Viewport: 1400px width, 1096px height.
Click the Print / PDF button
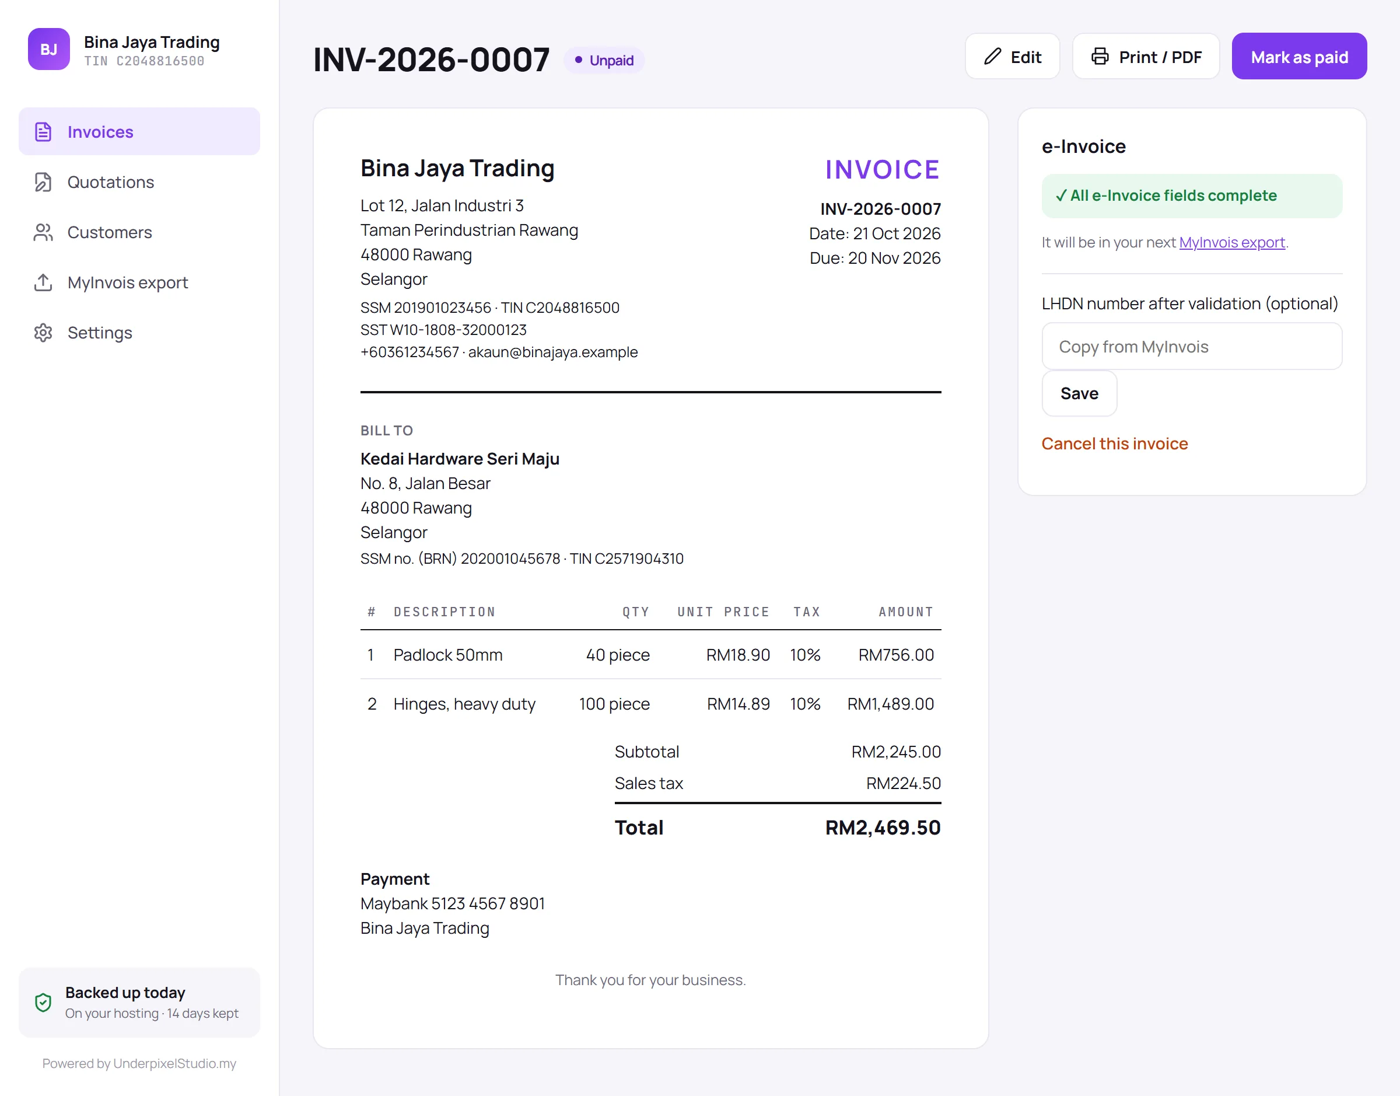[x=1146, y=57]
